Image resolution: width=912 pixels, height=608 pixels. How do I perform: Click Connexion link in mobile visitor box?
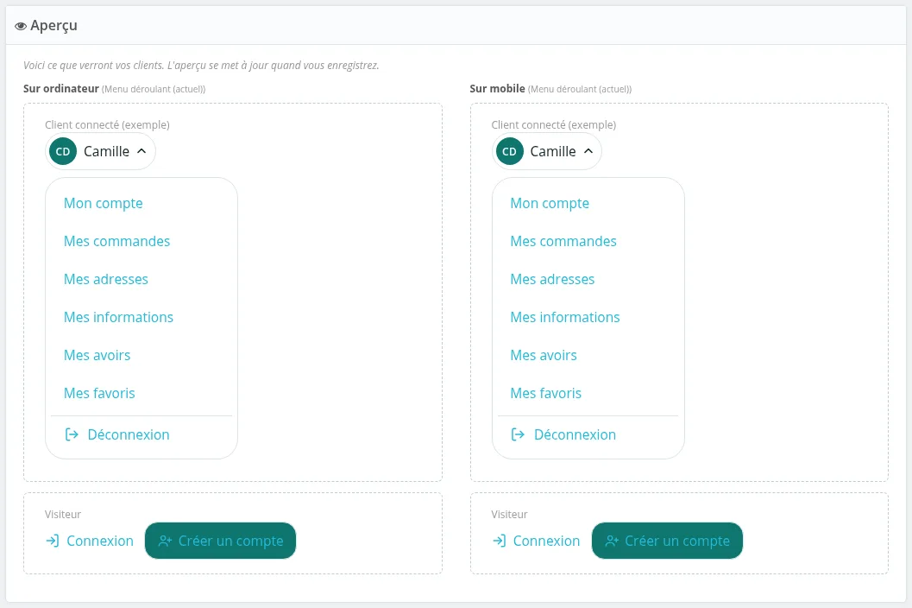(537, 541)
